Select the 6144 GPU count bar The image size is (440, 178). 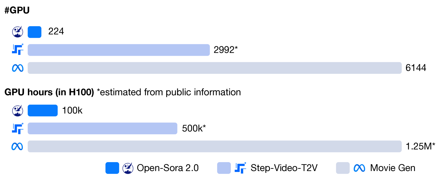214,68
